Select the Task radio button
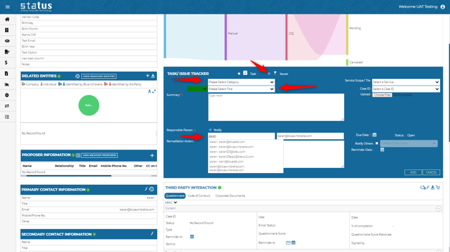Image resolution: width=450 pixels, height=252 pixels. click(x=239, y=74)
